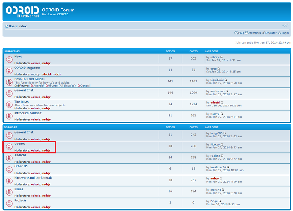Click the forum icon next to Other OS
Viewport: 293px width, 211px height.
tap(9, 169)
